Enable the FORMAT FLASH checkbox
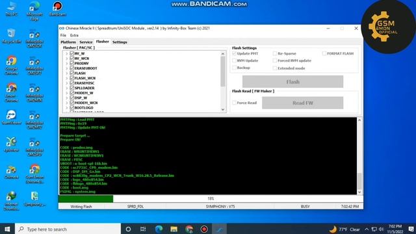Image resolution: width=416 pixels, height=234 pixels. (x=324, y=53)
